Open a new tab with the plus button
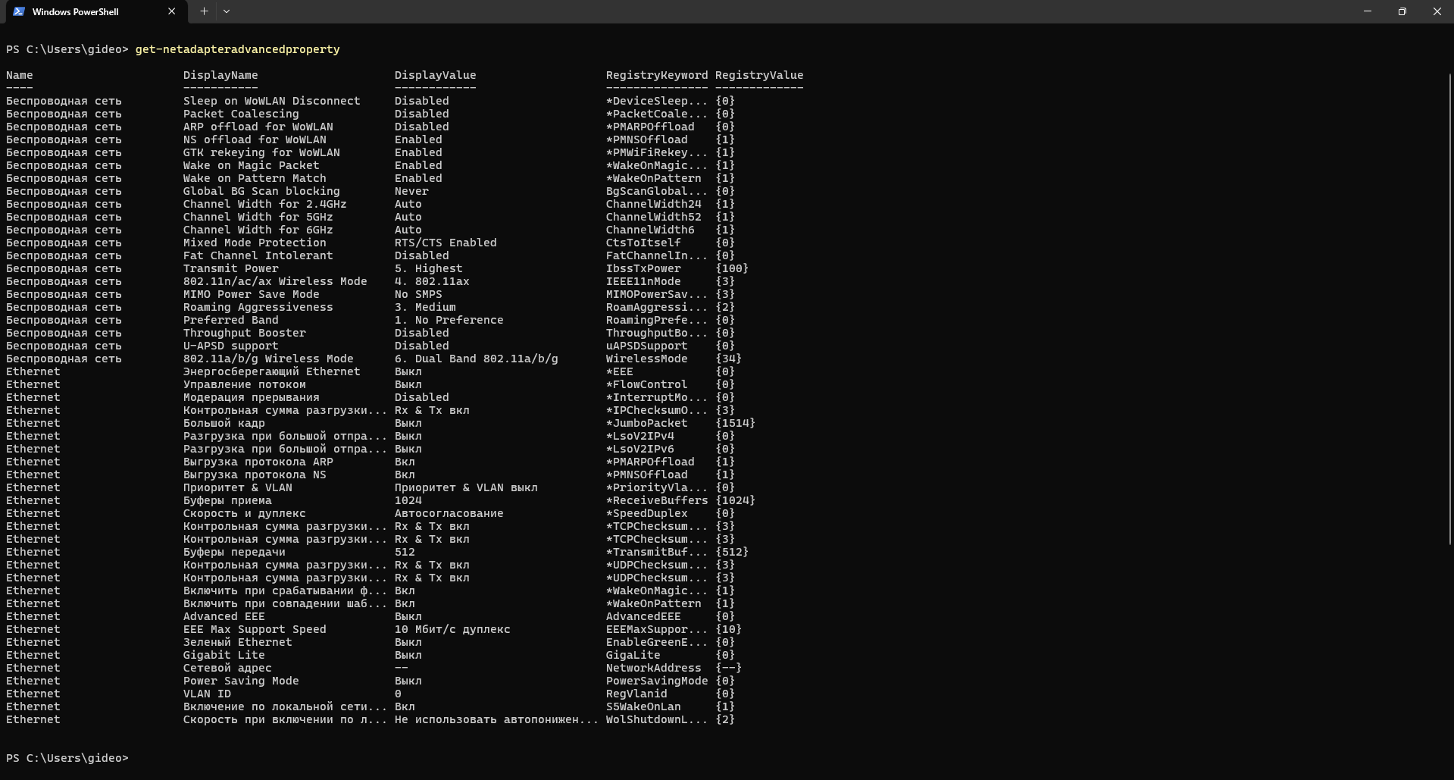This screenshot has height=780, width=1454. pyautogui.click(x=204, y=11)
